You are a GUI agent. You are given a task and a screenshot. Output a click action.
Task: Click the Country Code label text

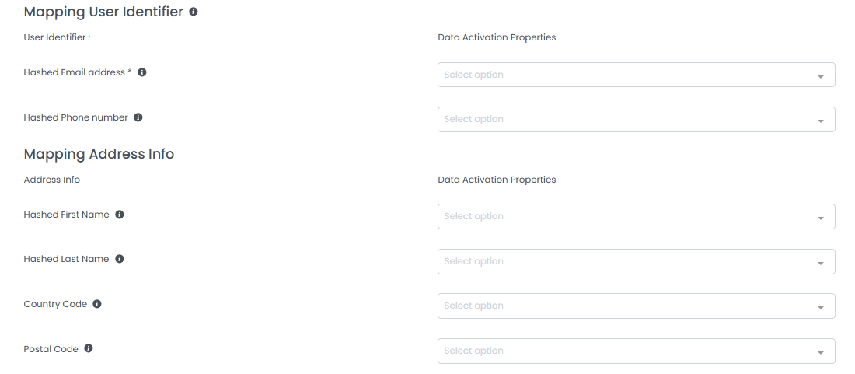tap(55, 304)
